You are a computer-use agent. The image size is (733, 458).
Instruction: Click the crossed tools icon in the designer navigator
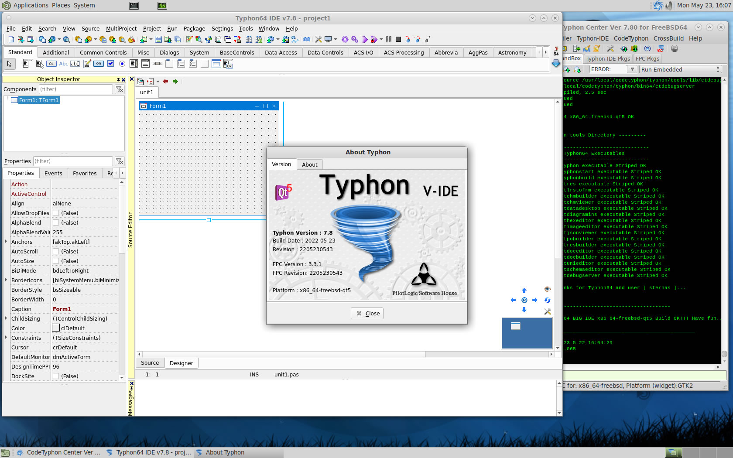click(x=547, y=311)
